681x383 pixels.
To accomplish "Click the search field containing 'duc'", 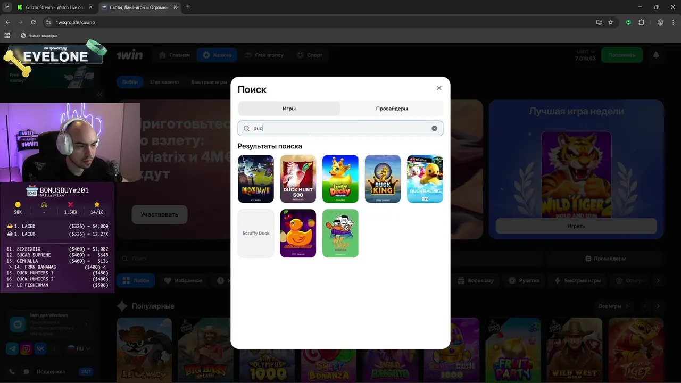I will tap(340, 128).
